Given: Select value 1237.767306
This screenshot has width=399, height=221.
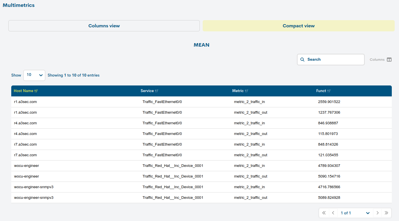Looking at the screenshot, I should [329, 113].
